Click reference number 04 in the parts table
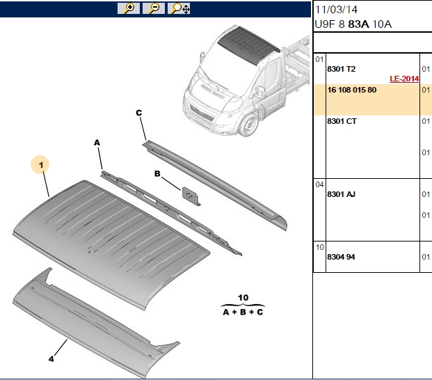The height and width of the screenshot is (380, 432). 319,184
